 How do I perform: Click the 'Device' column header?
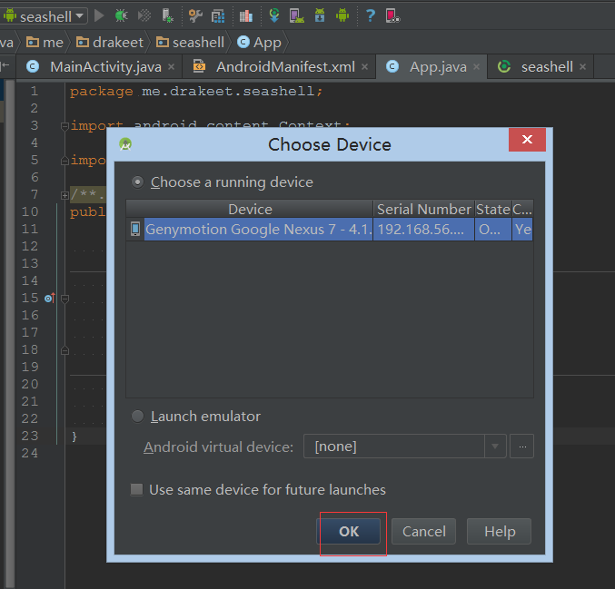[x=250, y=209]
